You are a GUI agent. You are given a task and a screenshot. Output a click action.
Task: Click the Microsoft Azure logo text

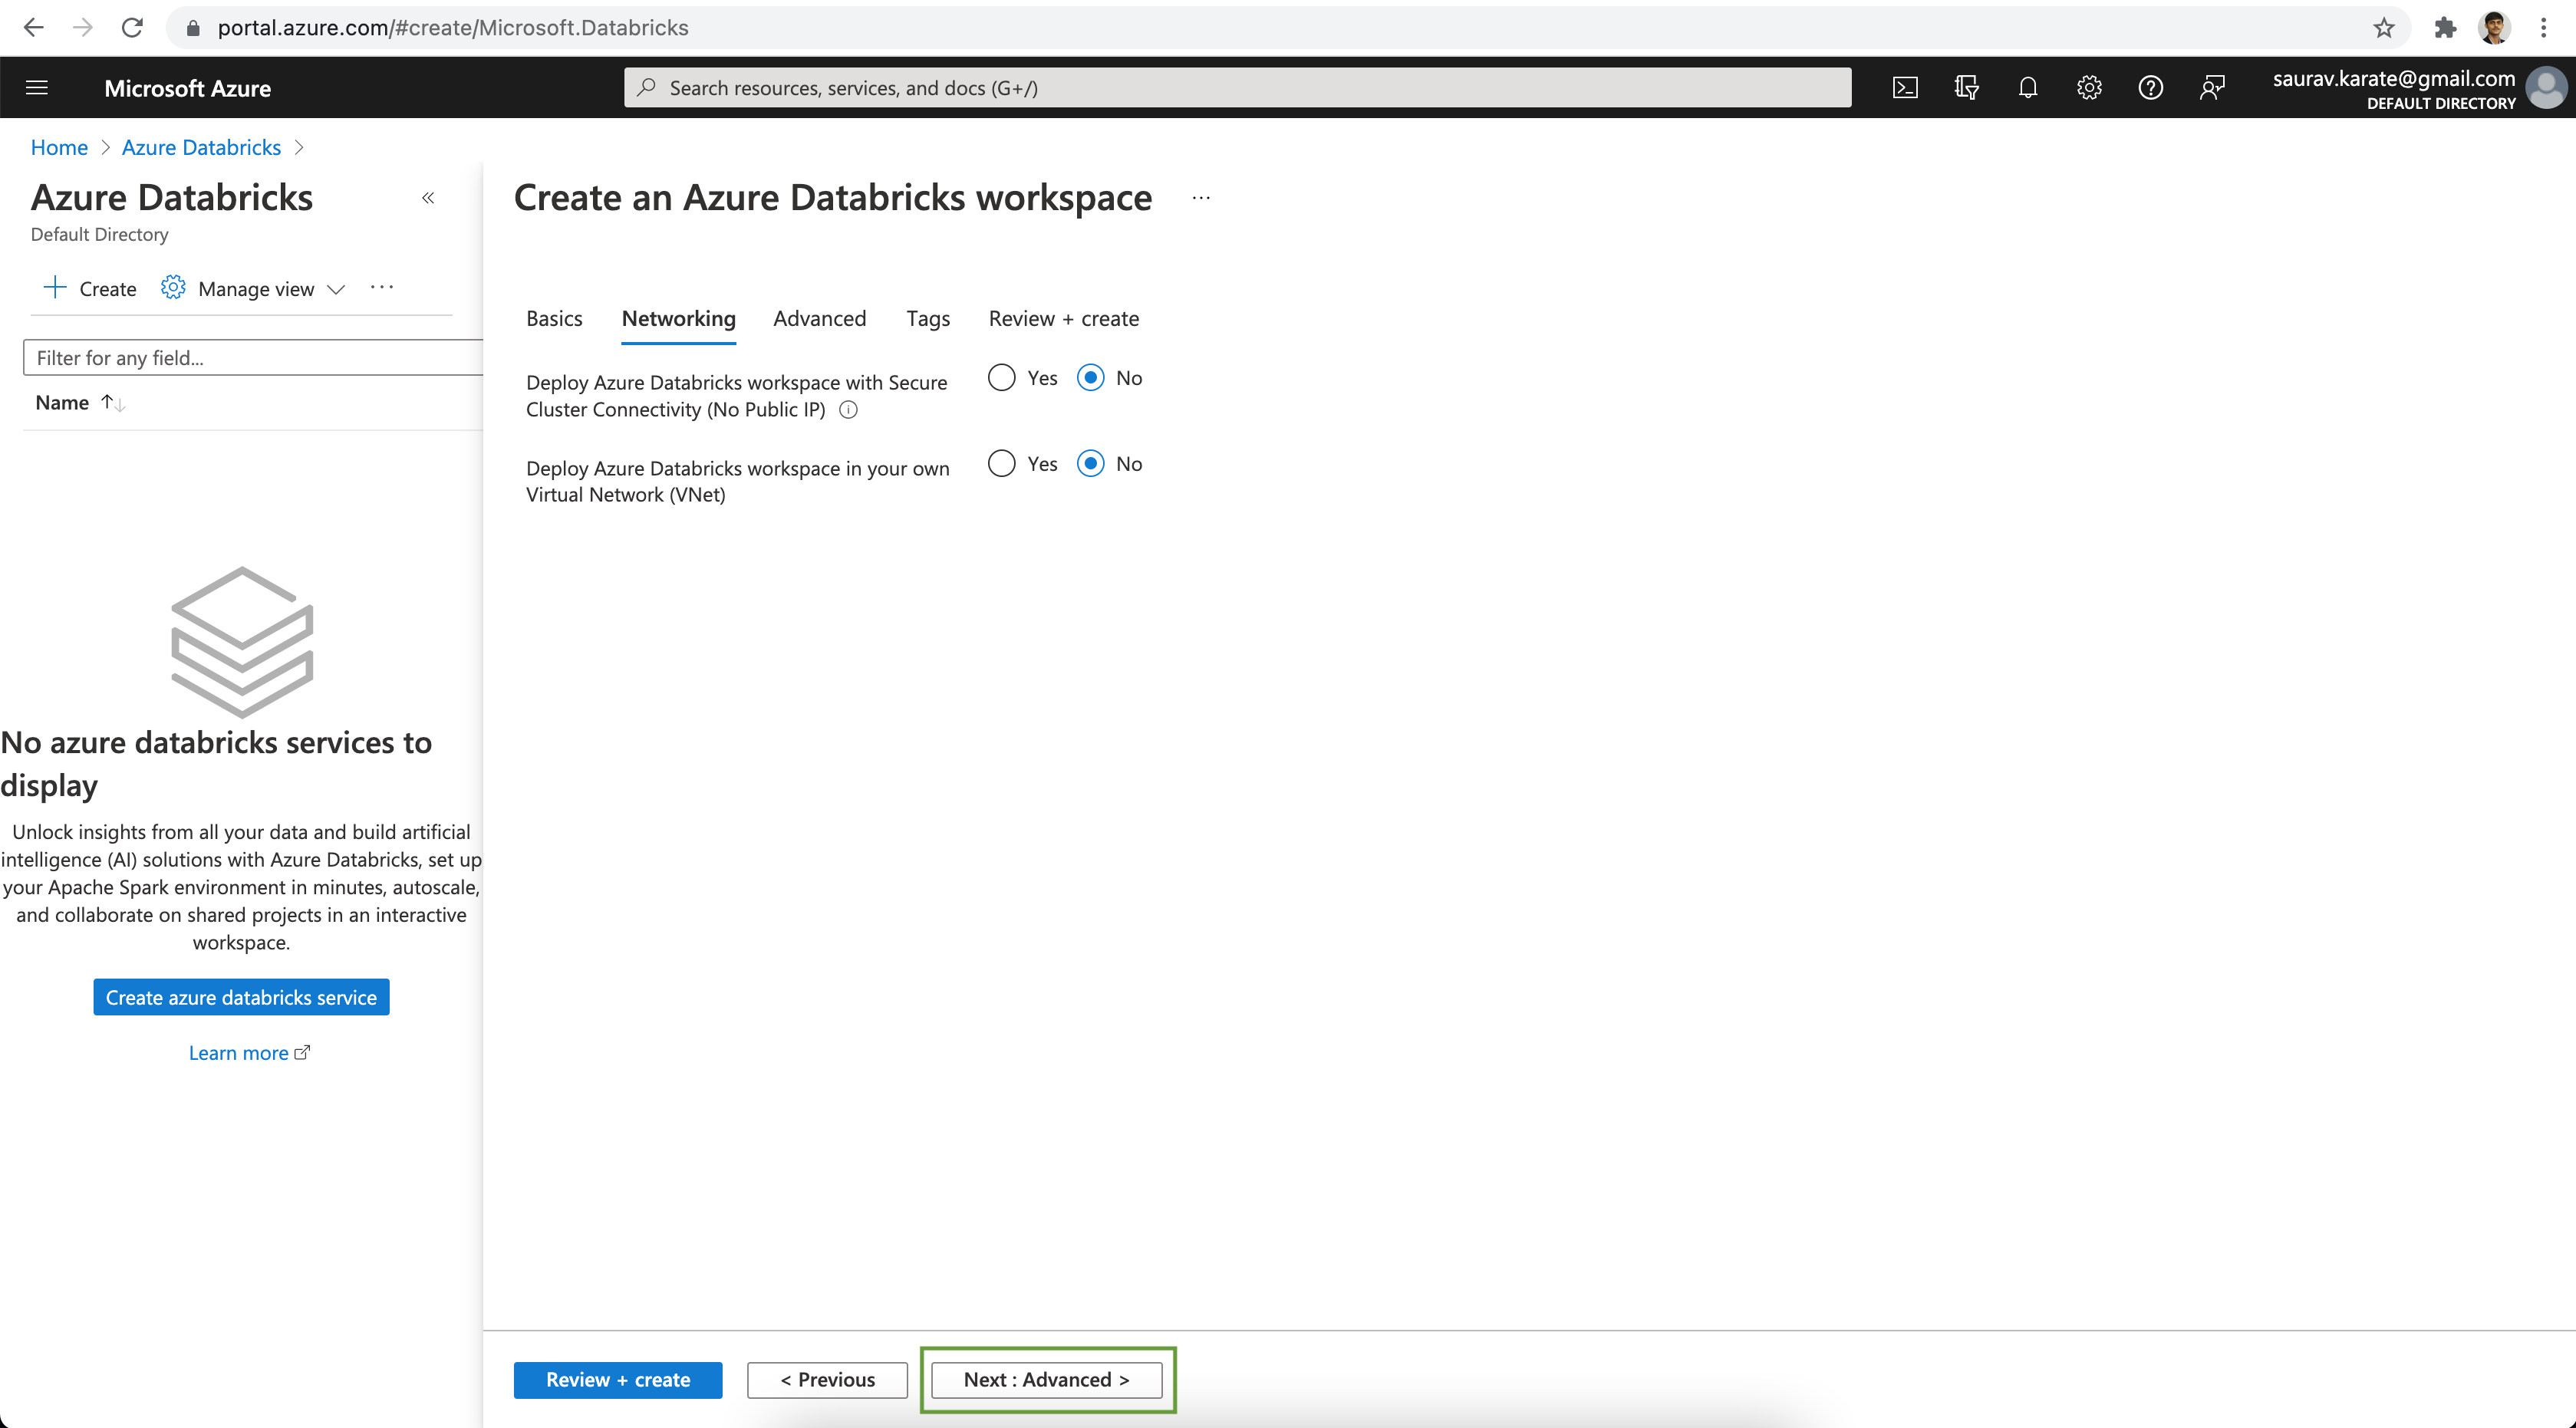(187, 88)
